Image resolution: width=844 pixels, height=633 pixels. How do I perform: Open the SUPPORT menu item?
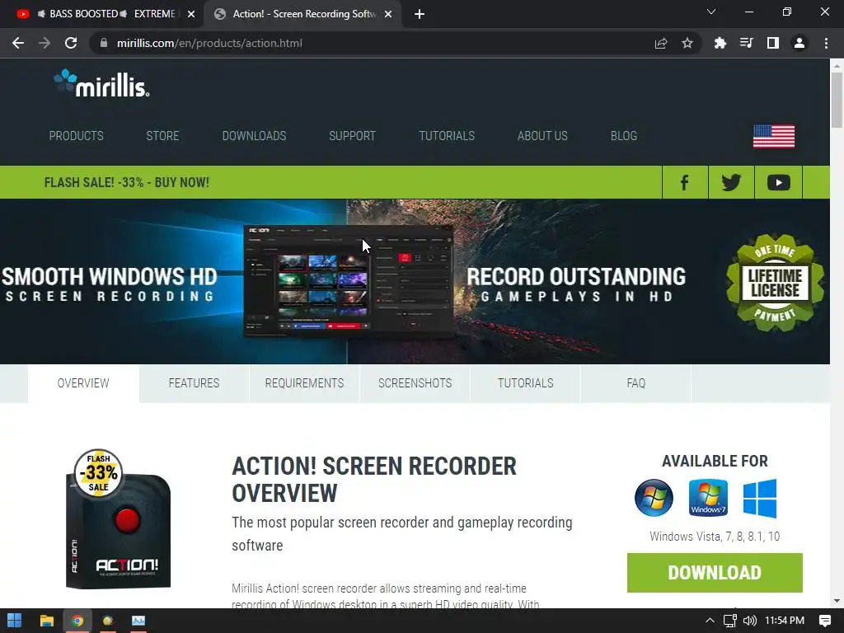tap(352, 136)
